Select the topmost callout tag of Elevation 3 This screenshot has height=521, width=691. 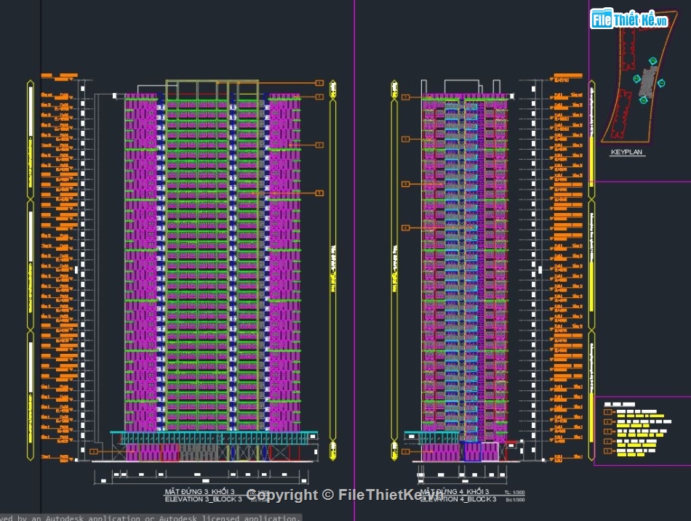click(319, 83)
